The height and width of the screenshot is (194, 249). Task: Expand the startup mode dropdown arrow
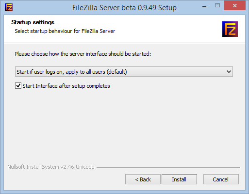229,72
